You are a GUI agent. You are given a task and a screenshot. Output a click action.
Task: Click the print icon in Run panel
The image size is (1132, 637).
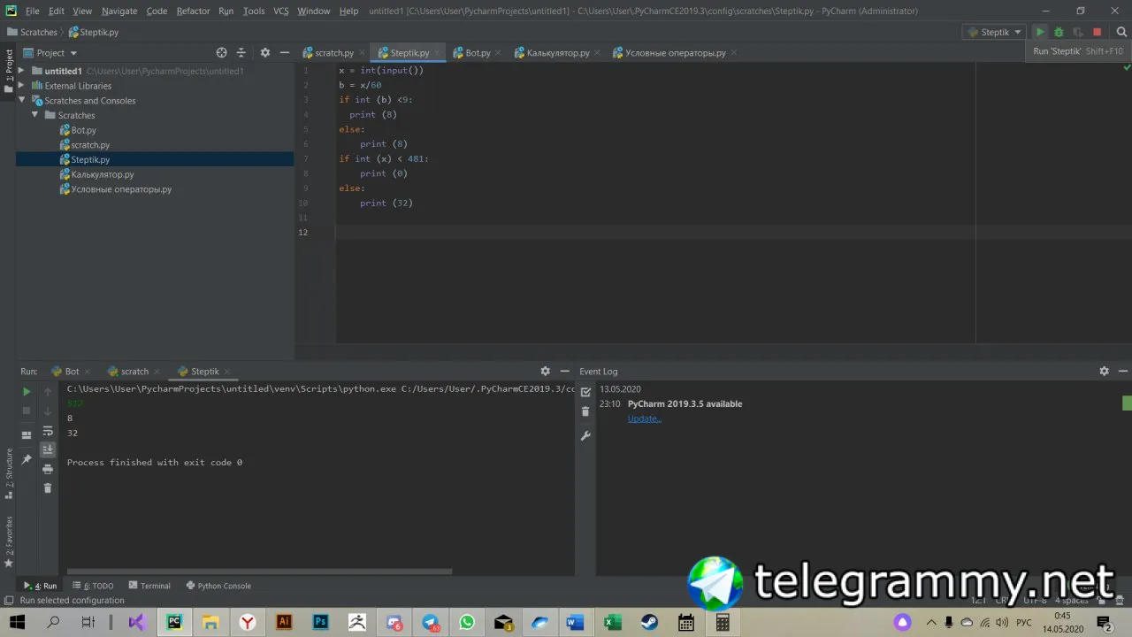(48, 469)
